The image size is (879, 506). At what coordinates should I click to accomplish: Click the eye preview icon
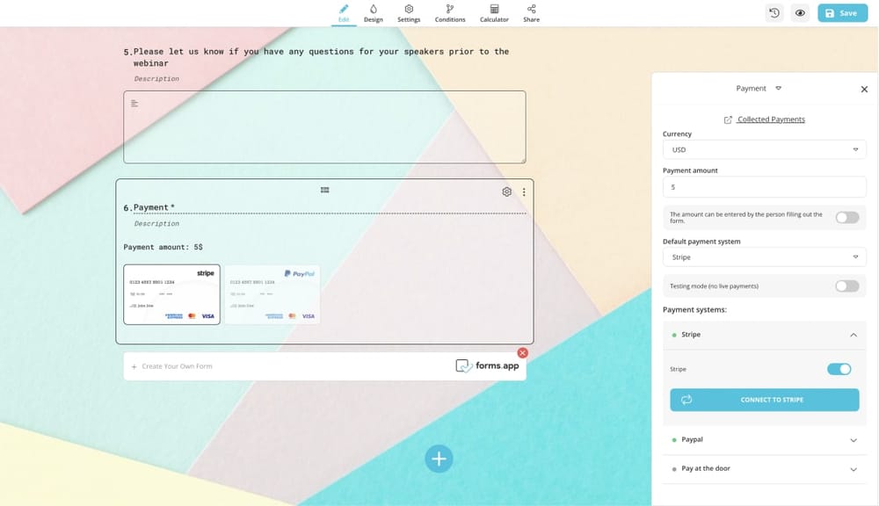800,13
